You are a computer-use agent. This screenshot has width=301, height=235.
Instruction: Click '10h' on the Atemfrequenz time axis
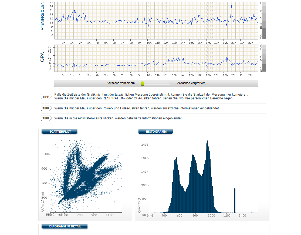(149, 43)
